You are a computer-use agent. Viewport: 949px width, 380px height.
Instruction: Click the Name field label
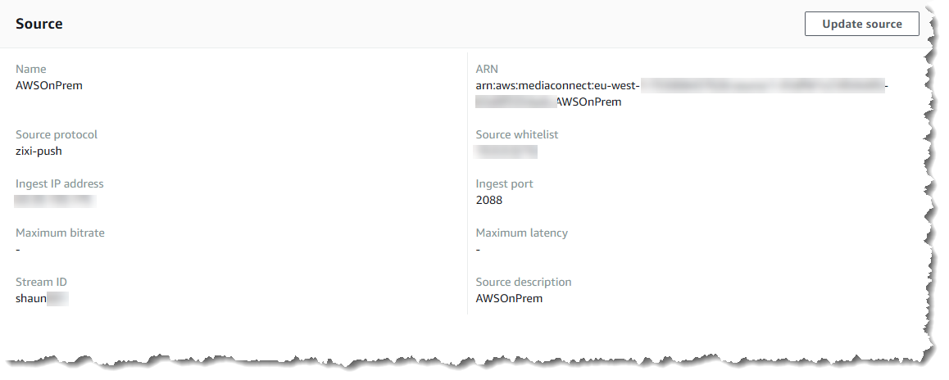click(31, 69)
